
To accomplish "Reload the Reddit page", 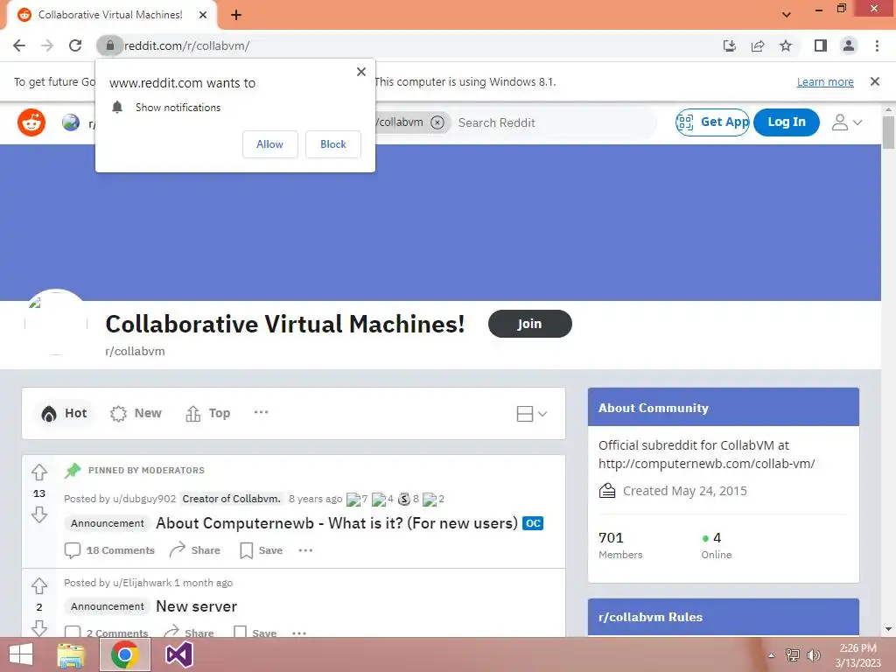I will (x=75, y=45).
